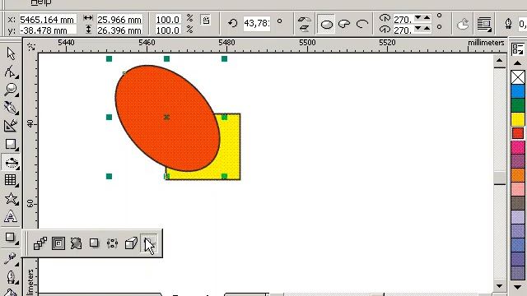Viewport: 527px width, 296px height.
Task: Pick the Rectangle tool
Action: tap(11, 145)
